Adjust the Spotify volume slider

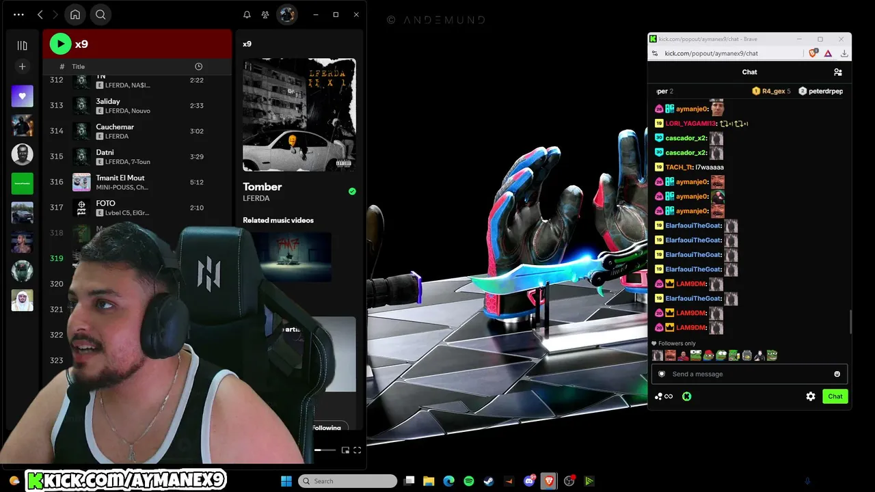click(325, 450)
